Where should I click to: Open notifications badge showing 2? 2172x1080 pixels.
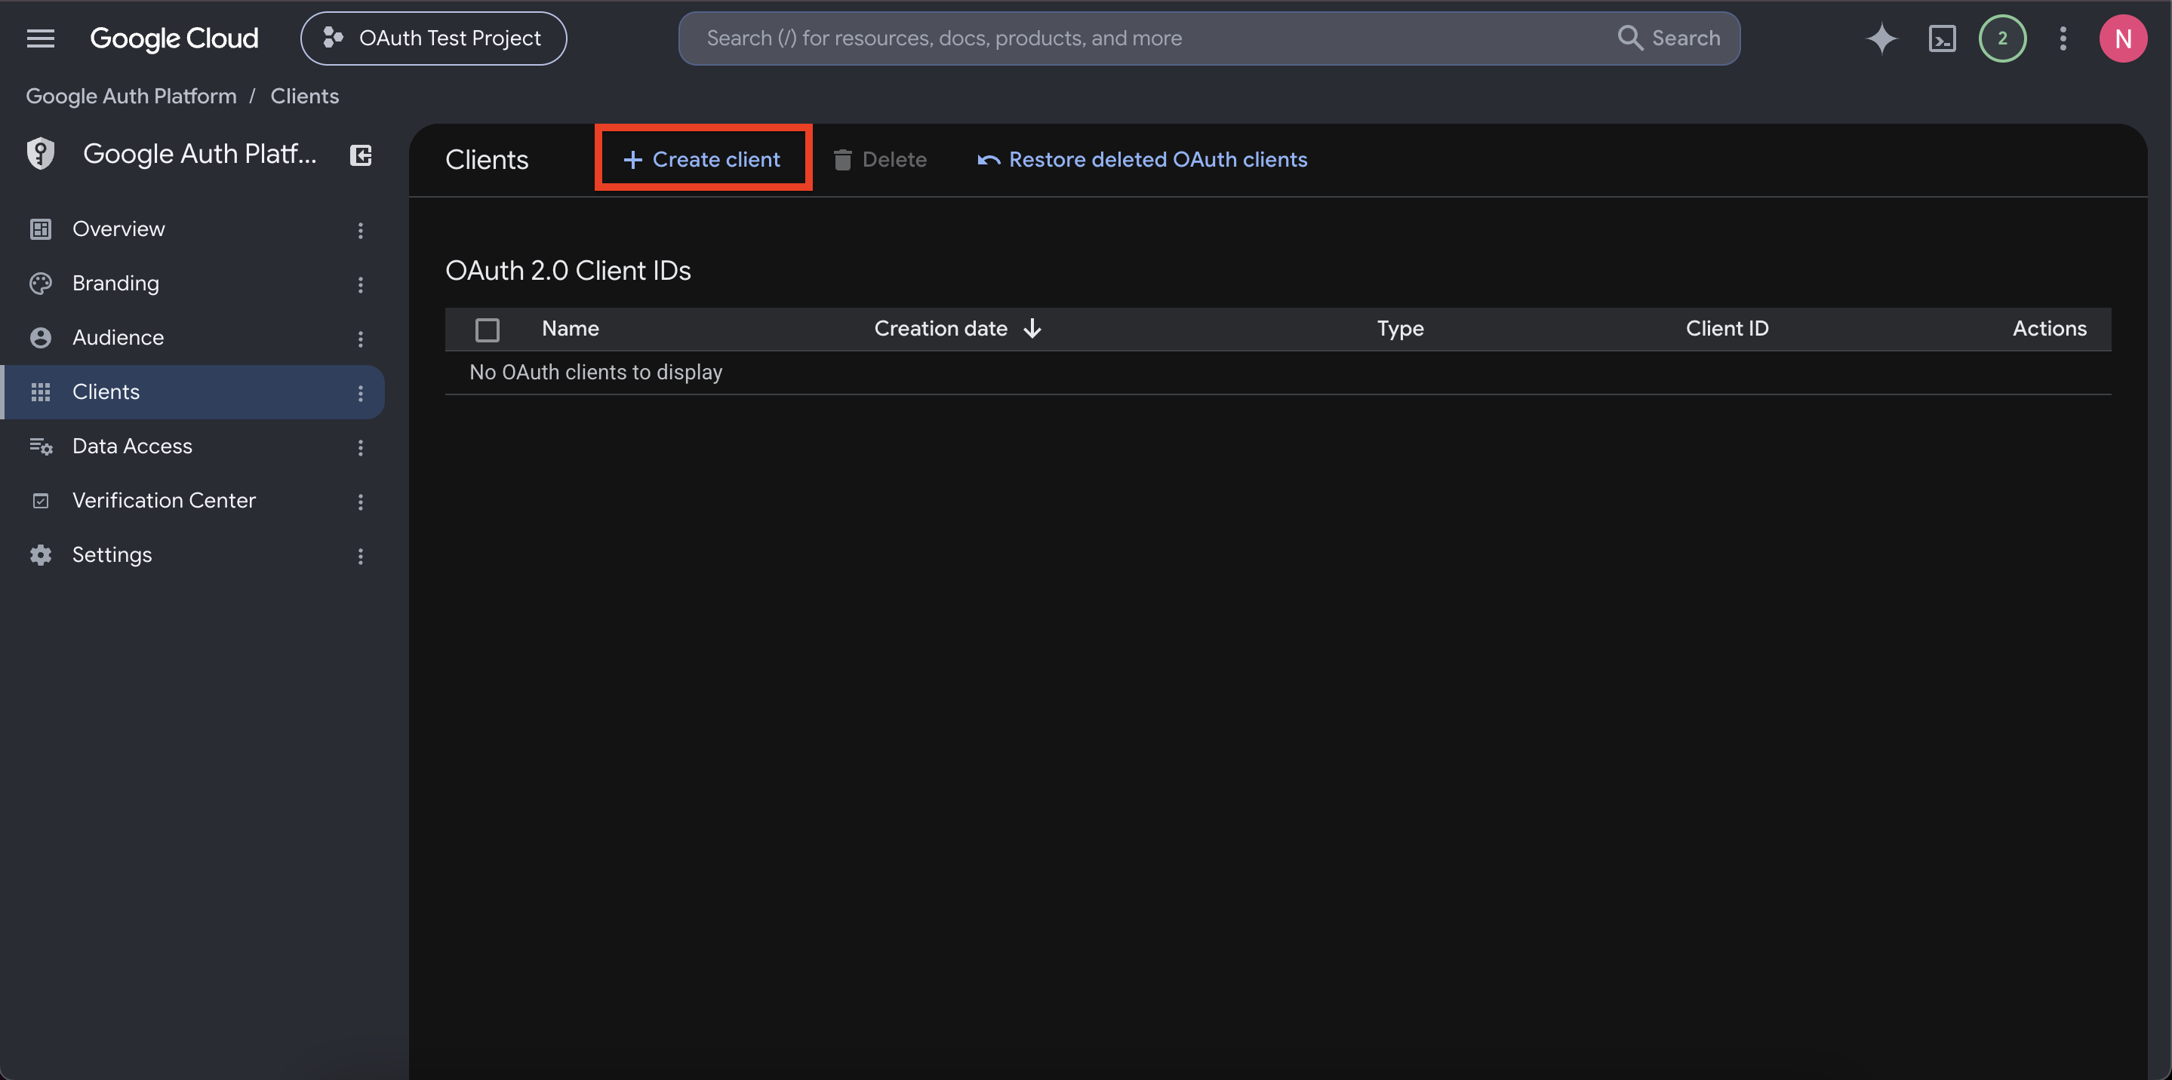(x=2001, y=38)
